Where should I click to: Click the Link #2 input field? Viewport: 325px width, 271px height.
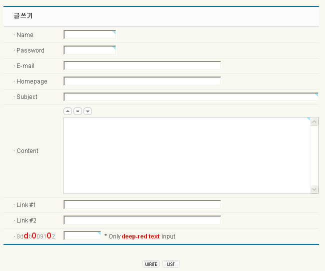142,220
